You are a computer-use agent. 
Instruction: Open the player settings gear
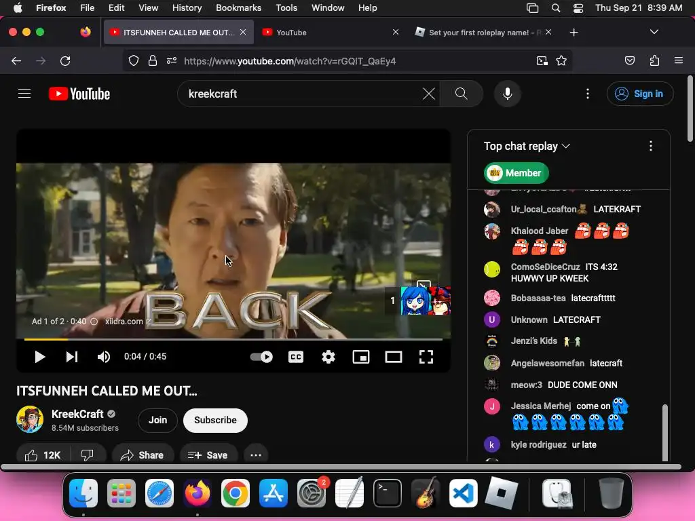click(x=328, y=357)
